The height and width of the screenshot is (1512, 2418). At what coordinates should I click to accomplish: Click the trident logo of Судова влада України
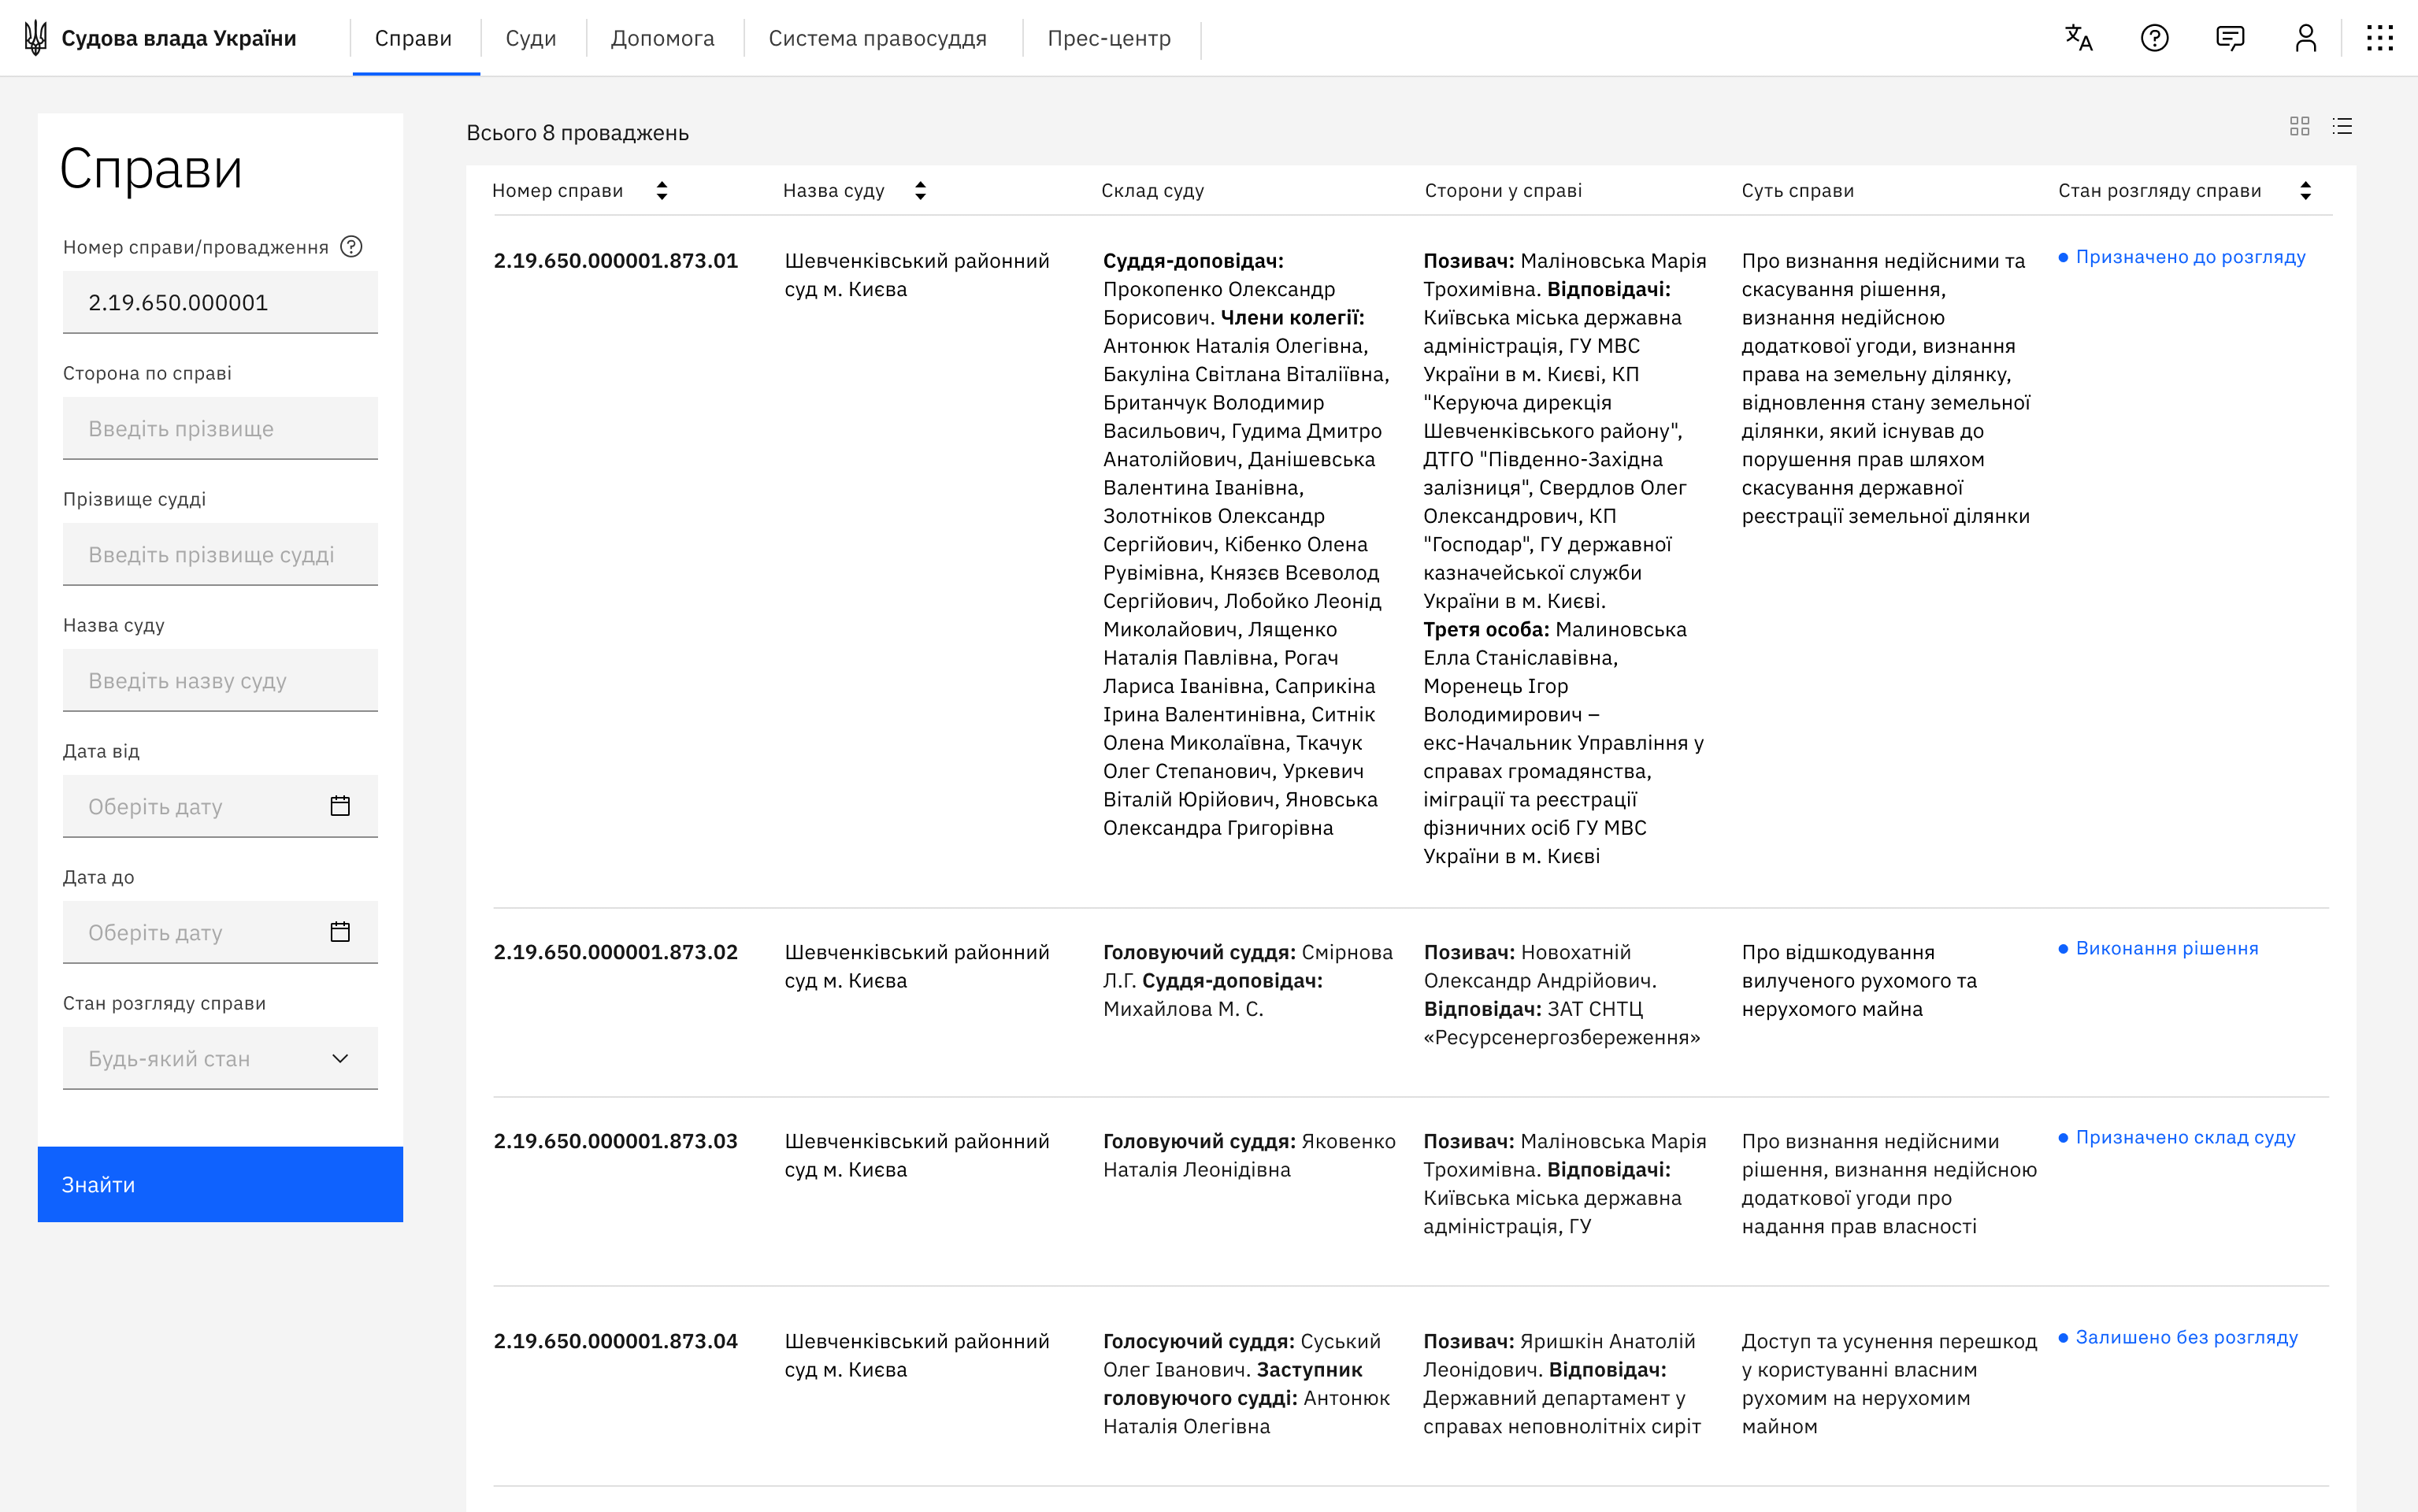35,38
